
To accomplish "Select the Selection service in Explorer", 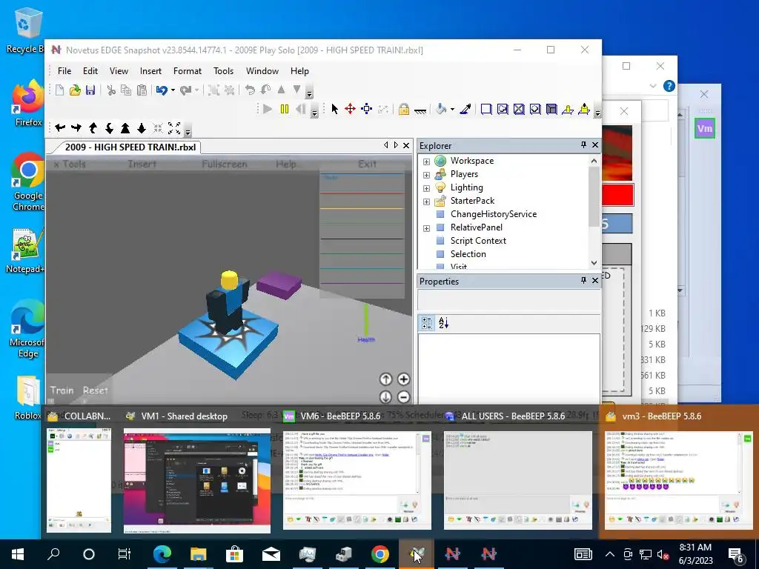I will click(468, 254).
